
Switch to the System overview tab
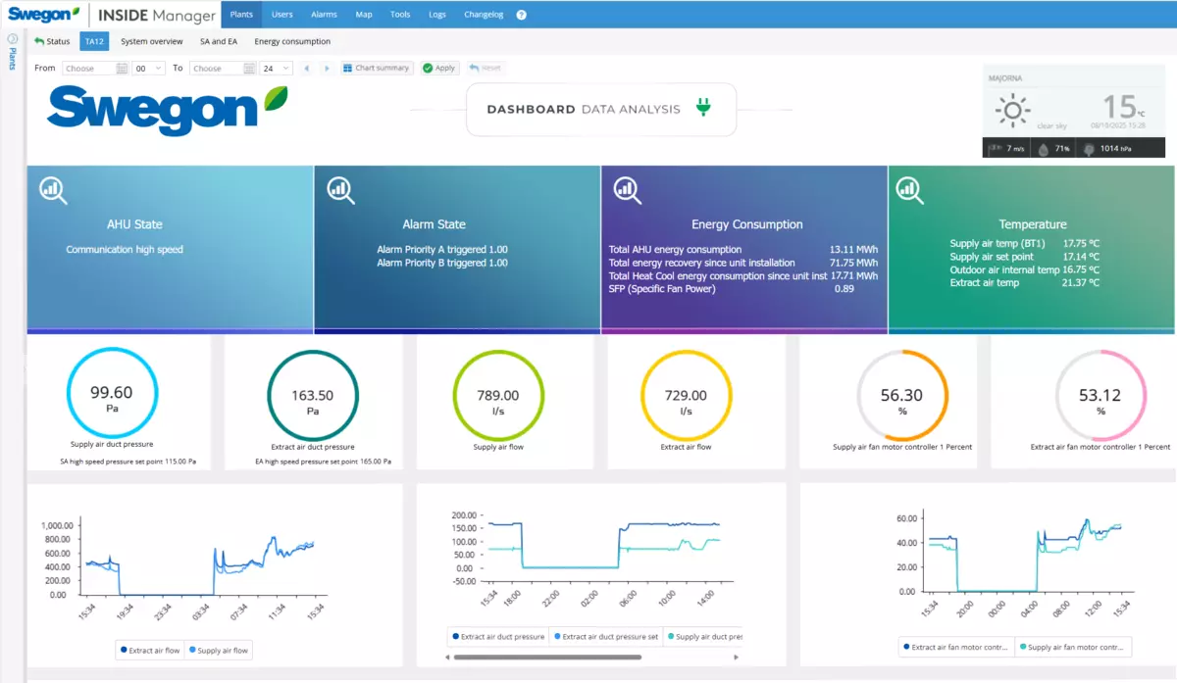152,41
